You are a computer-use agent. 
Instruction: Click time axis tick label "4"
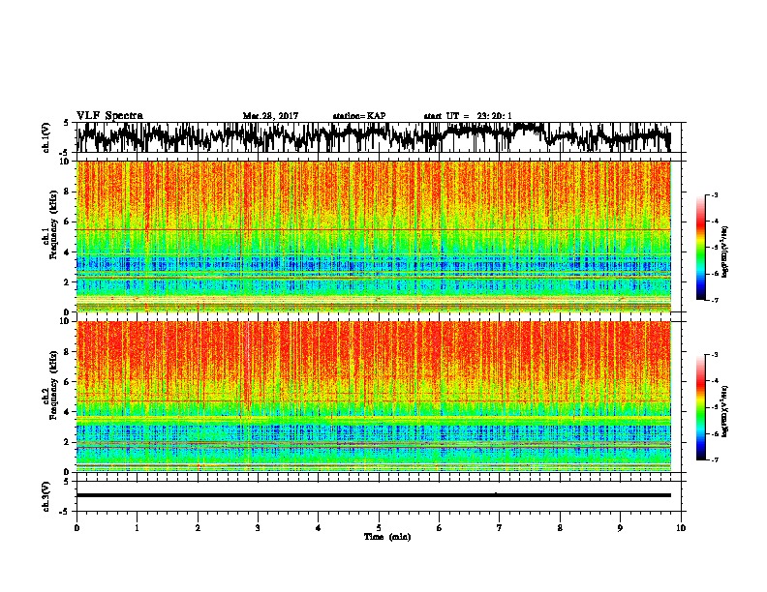pyautogui.click(x=319, y=528)
